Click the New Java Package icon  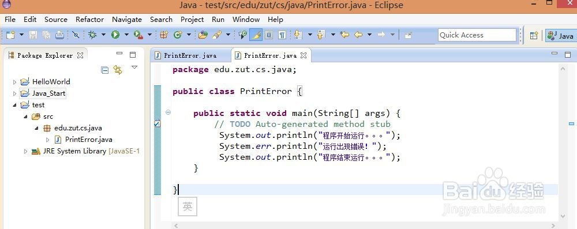coord(164,35)
